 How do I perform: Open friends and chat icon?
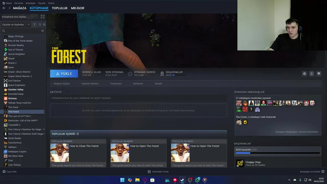(x=323, y=172)
